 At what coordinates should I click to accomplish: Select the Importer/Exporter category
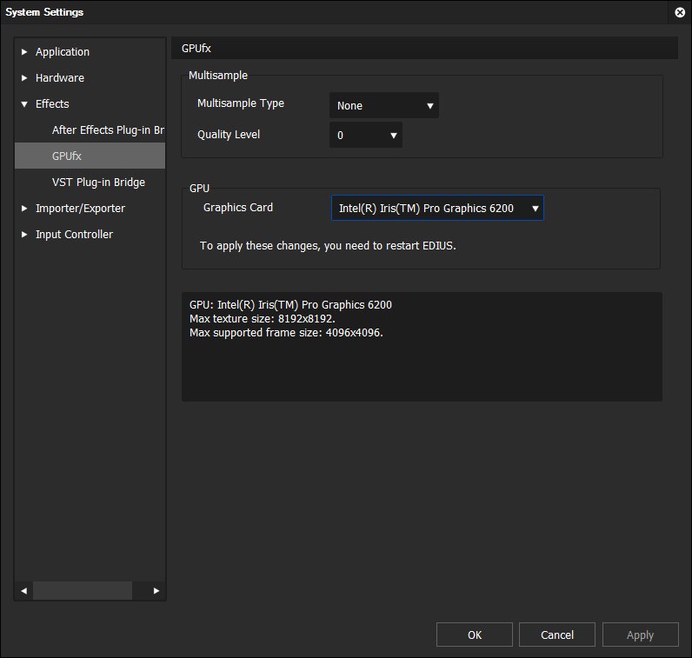tap(80, 209)
